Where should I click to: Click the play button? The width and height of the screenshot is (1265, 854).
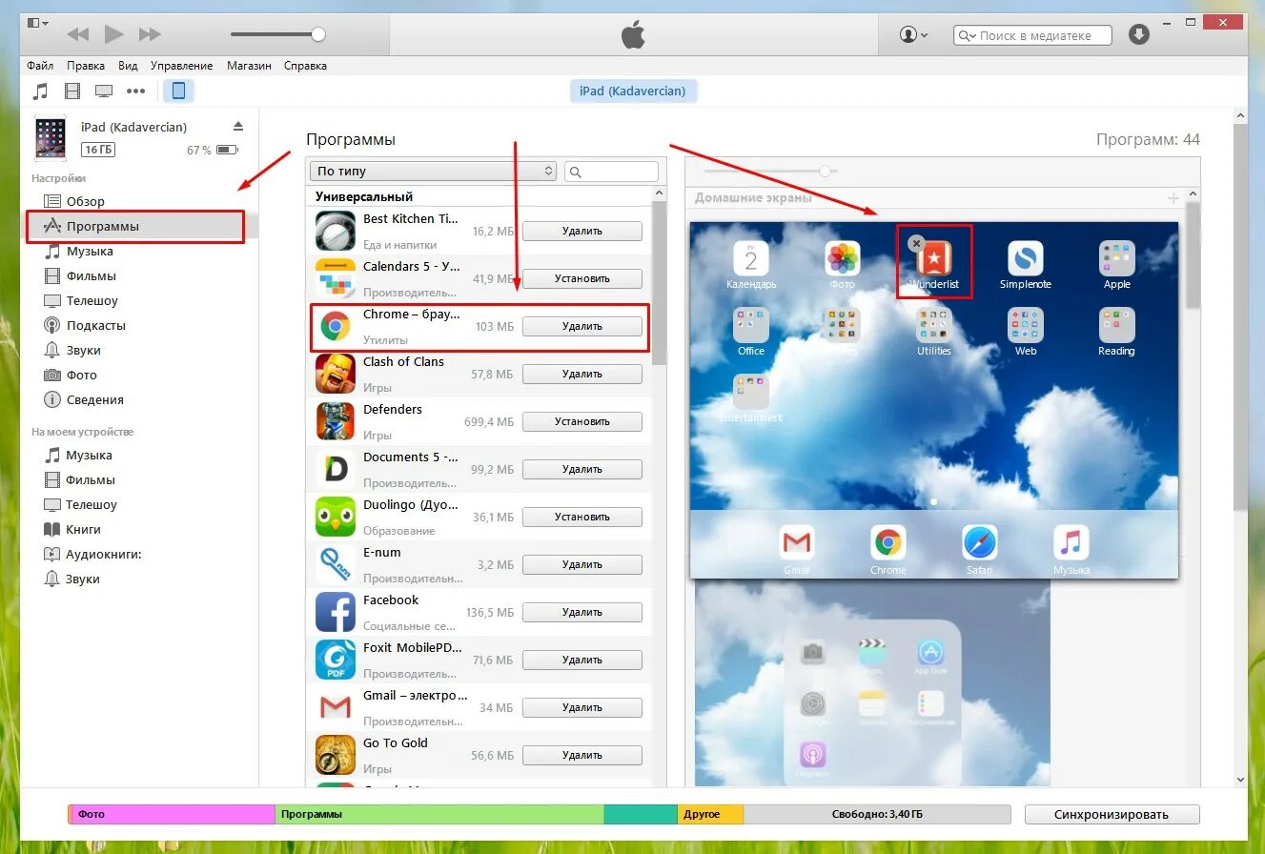pos(113,34)
